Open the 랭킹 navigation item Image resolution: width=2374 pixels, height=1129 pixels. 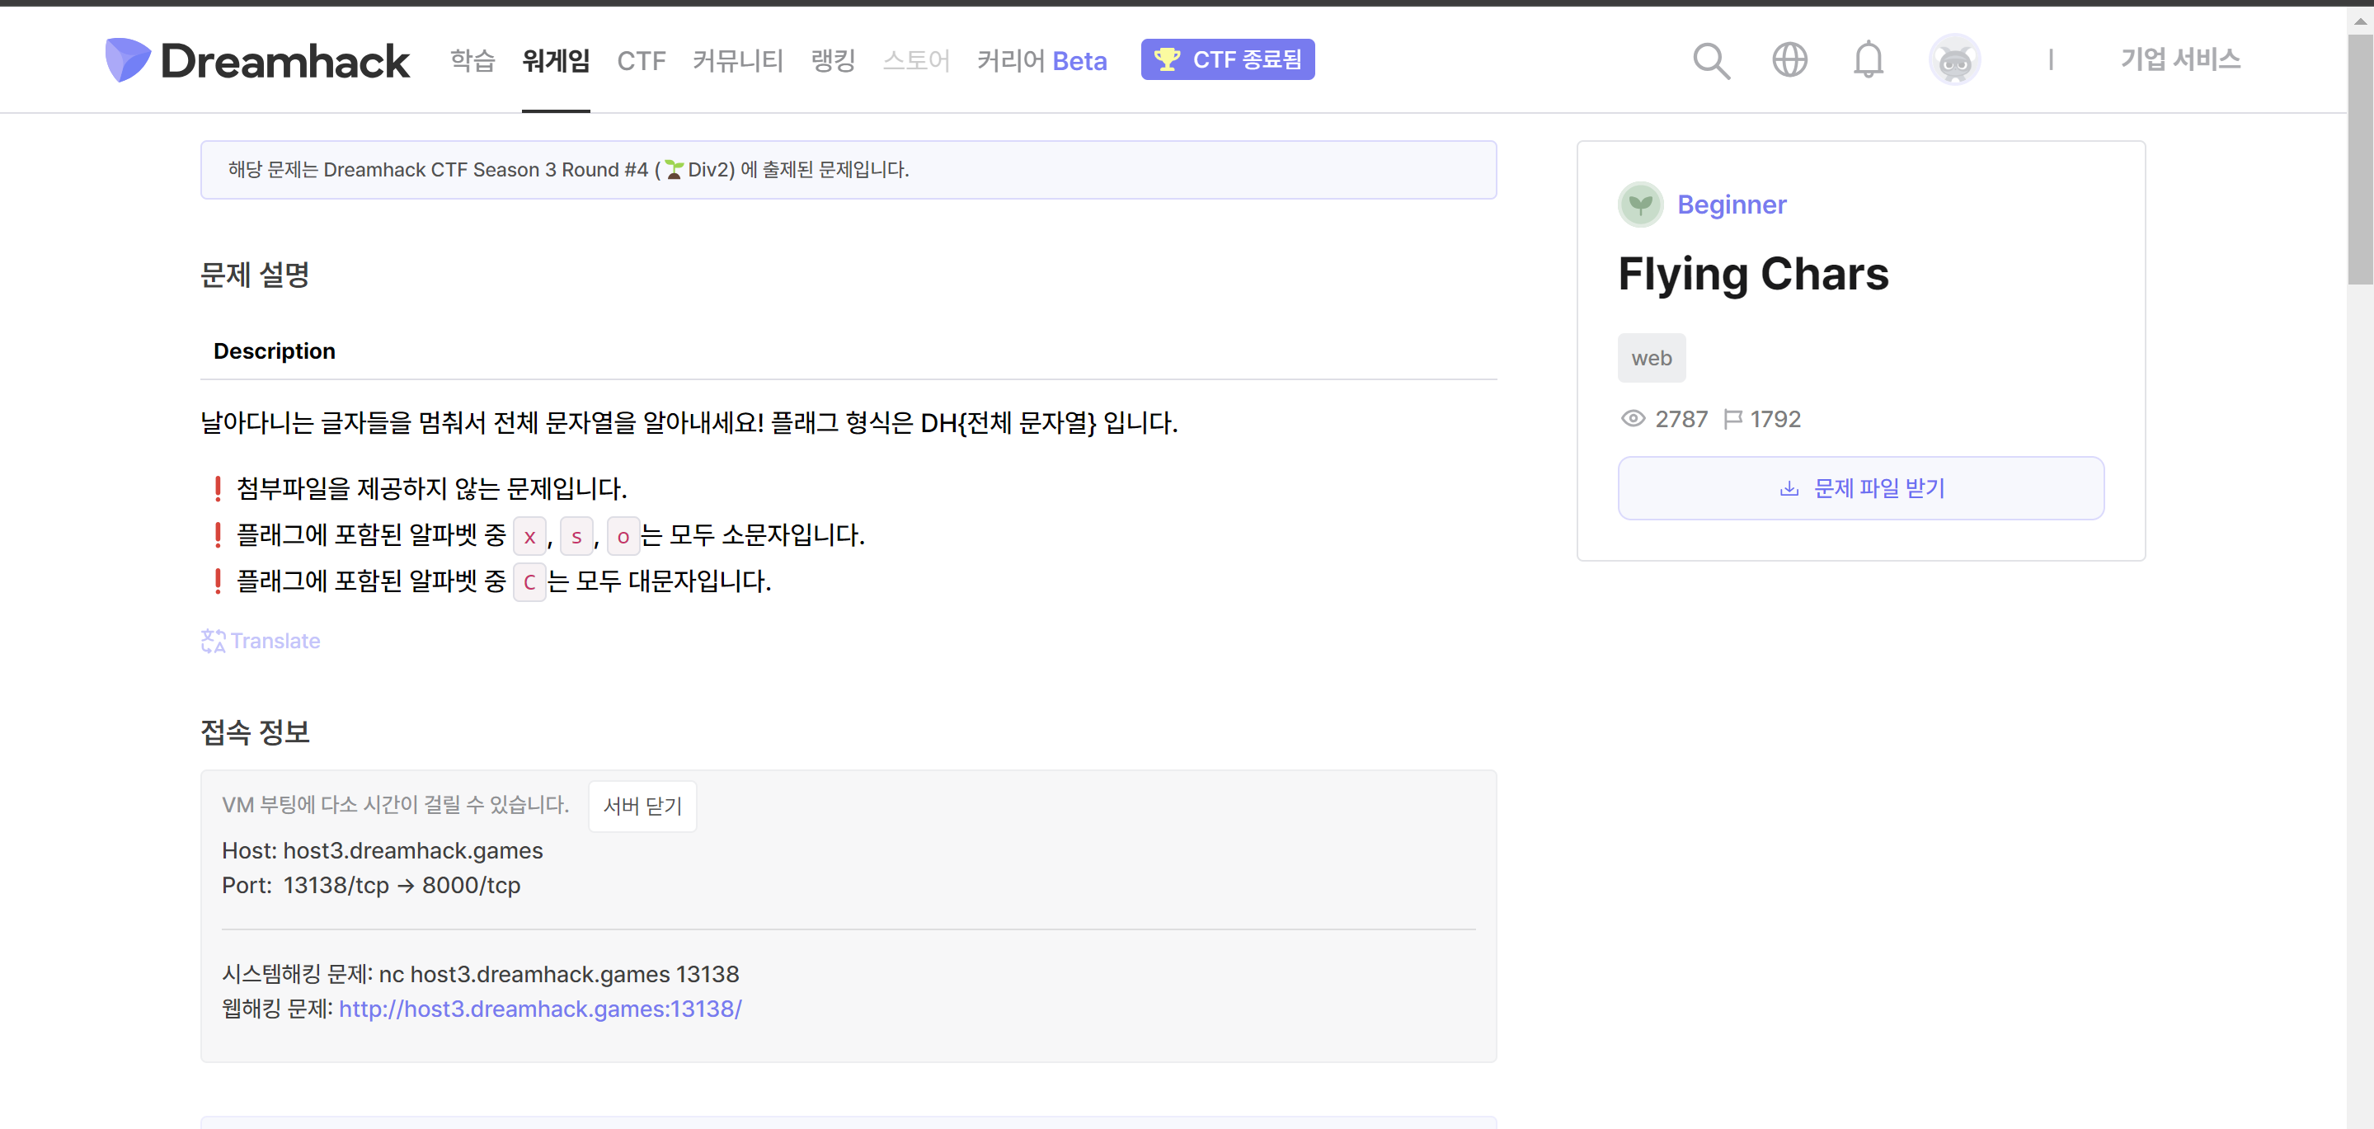(x=832, y=61)
